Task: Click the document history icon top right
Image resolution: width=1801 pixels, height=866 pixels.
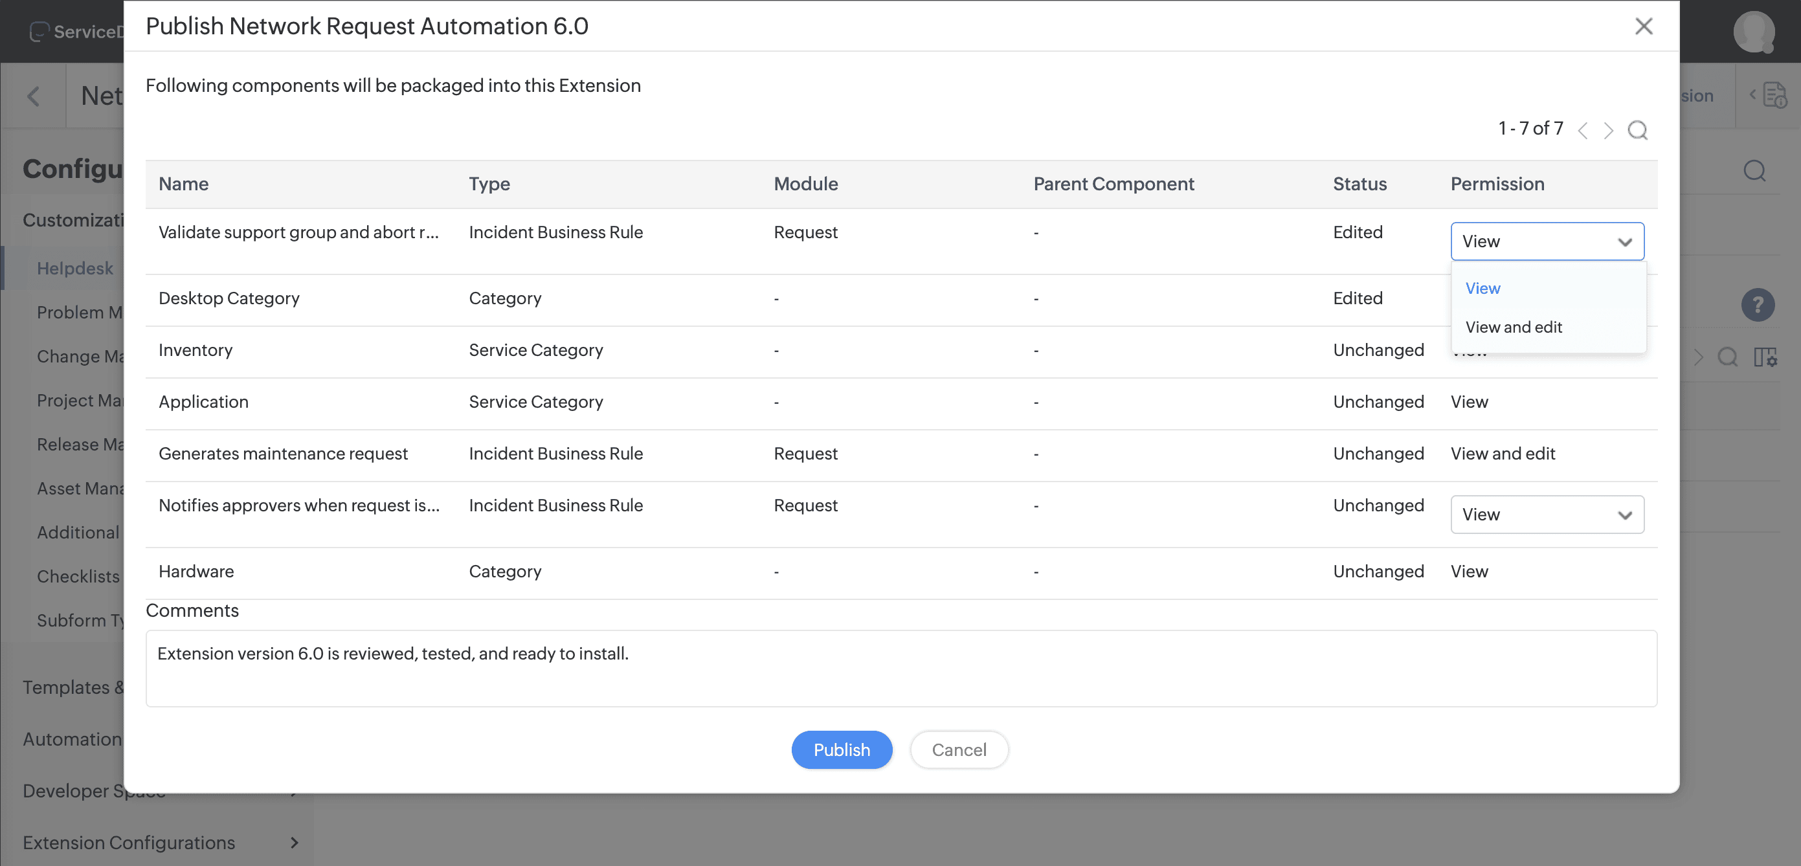Action: (x=1774, y=96)
